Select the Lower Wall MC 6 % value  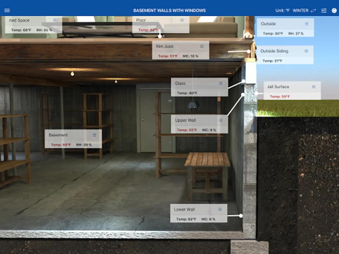(x=208, y=219)
